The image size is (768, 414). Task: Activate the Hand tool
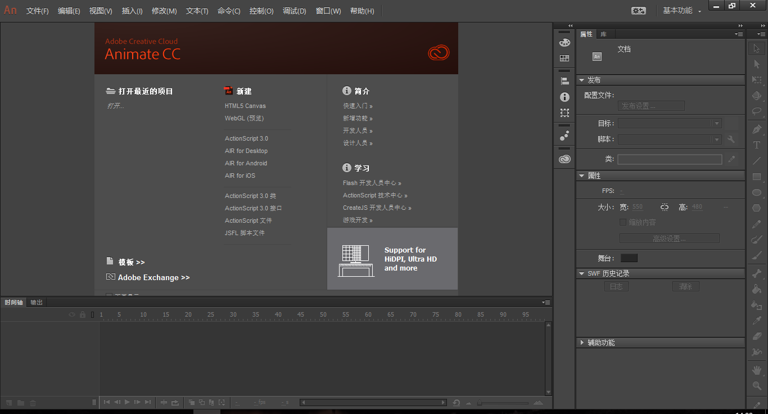(x=757, y=370)
